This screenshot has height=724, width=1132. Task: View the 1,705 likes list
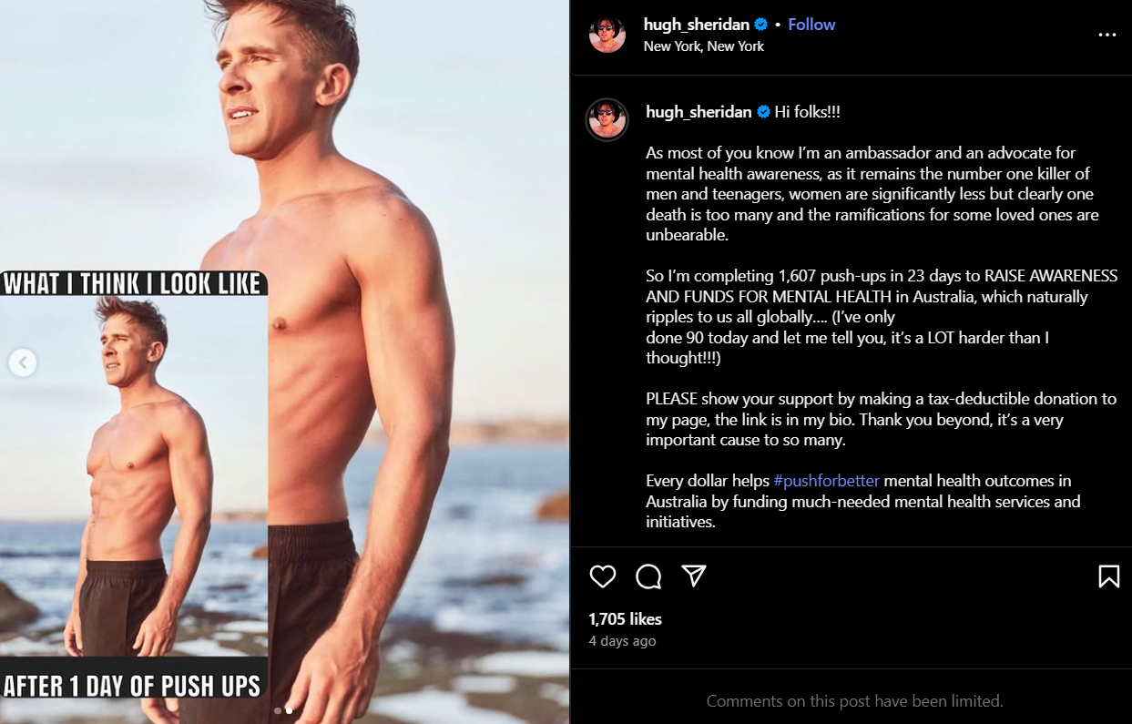click(625, 619)
